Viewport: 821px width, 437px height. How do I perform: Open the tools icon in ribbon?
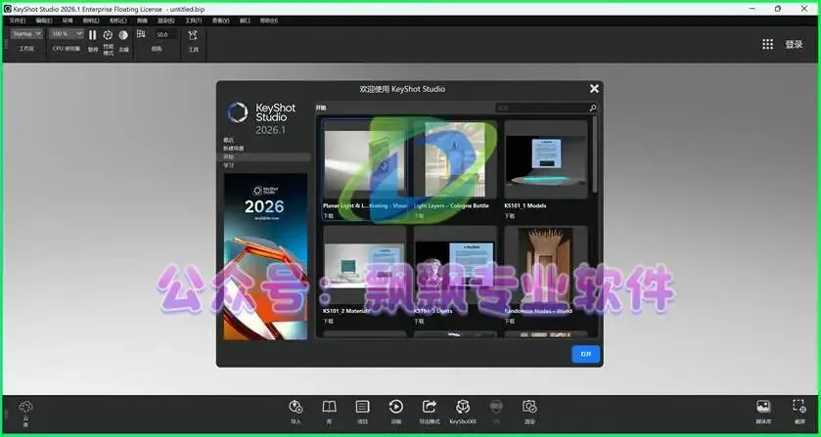[193, 35]
